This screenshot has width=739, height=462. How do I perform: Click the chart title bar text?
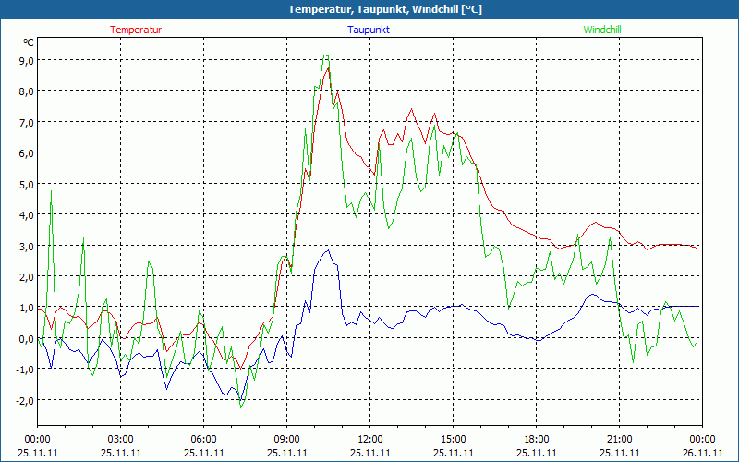pos(385,9)
